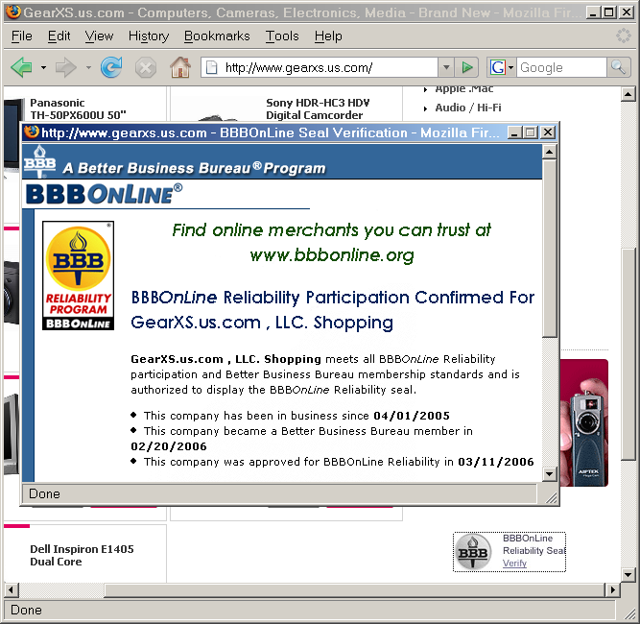Click the Verify link under Reliability Seal
The image size is (640, 624).
514,564
